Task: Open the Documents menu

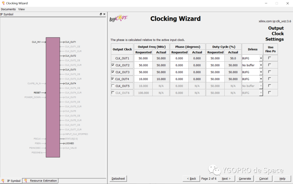Action: pos(8,9)
